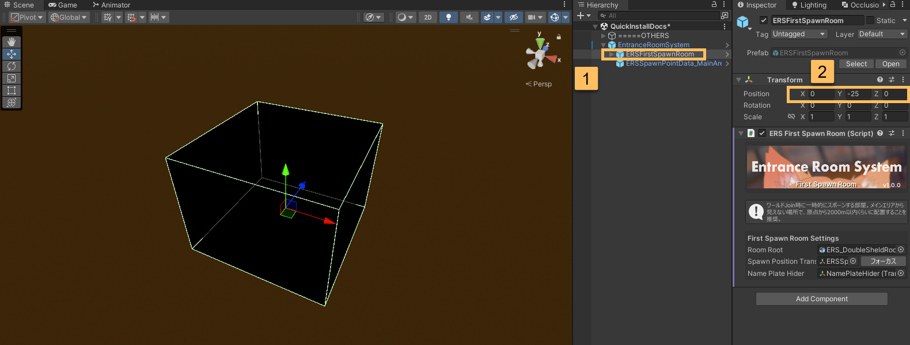This screenshot has height=345, width=910.
Task: Toggle scene lighting lightbulb icon
Action: pos(448,17)
